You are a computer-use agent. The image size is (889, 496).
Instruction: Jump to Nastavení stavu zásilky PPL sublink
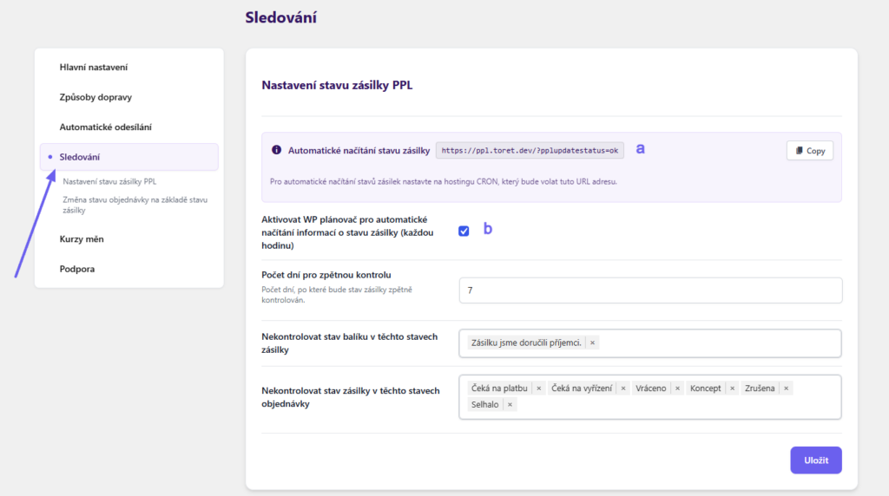click(x=109, y=182)
